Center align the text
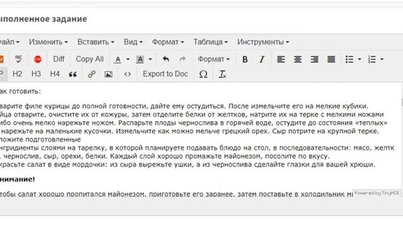The width and height of the screenshot is (403, 226). [298, 60]
